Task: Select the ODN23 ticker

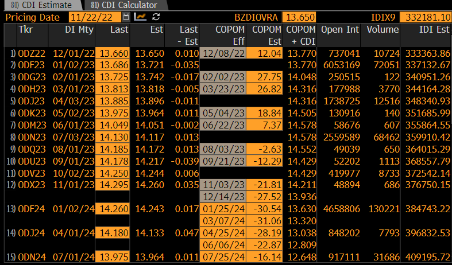Action: [32, 137]
